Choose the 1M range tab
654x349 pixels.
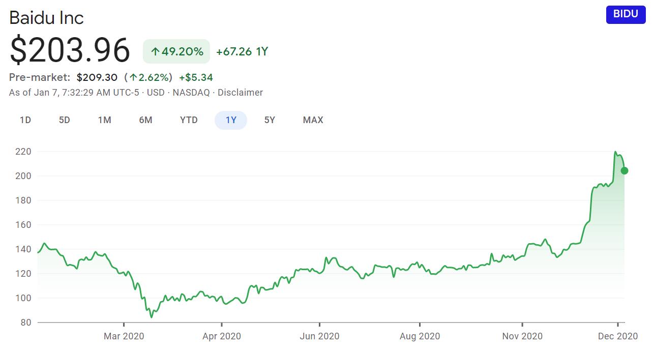coord(105,120)
